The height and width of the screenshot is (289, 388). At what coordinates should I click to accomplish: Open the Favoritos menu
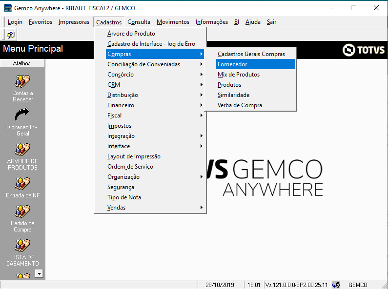pos(41,22)
